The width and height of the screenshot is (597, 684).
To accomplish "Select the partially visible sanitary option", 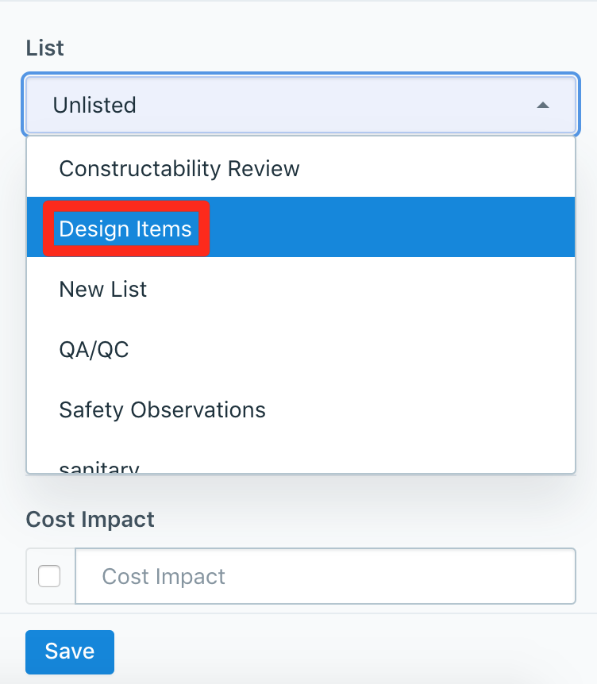I will click(x=99, y=467).
